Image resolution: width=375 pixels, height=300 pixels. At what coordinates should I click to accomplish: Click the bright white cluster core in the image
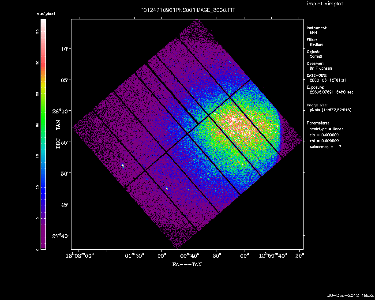(232, 119)
